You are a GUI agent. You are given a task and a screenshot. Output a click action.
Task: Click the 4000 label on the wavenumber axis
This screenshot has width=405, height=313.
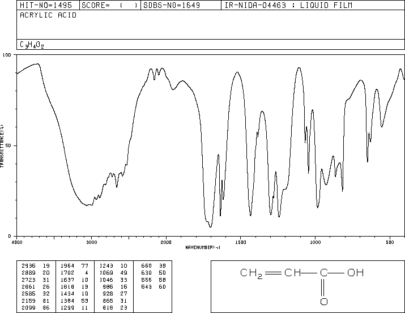tap(17, 242)
